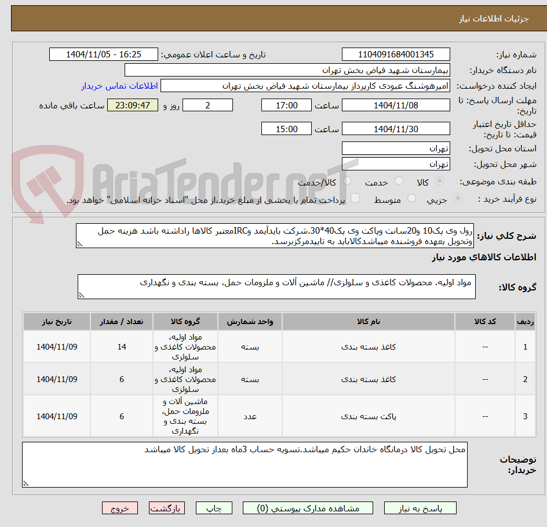Viewport: 547px width, 527px height.
Task: Select the متوسط purchase type radio
Action: pos(411,198)
